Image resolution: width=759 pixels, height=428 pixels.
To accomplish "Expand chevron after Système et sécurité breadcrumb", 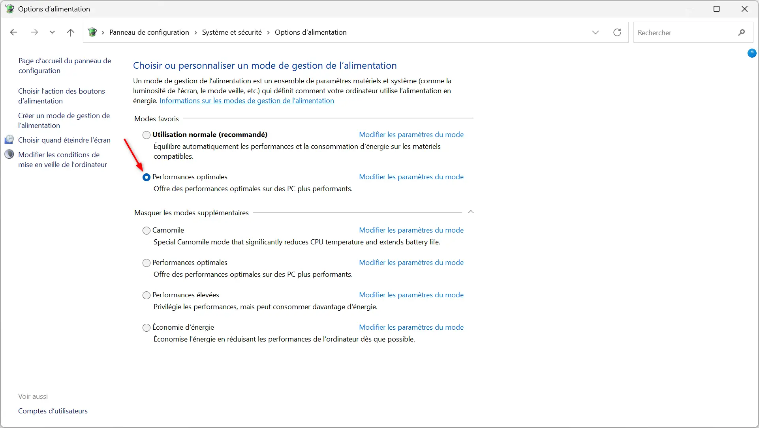I will click(269, 32).
